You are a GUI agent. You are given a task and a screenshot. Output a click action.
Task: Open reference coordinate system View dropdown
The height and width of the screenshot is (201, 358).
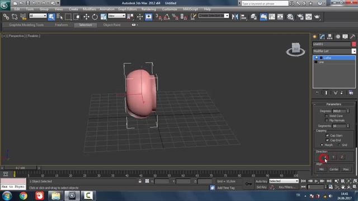[117, 16]
